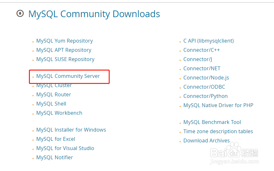Screen dimensions: 274x171
Task: Go to MySQL Community Server downloads
Action: click(68, 76)
